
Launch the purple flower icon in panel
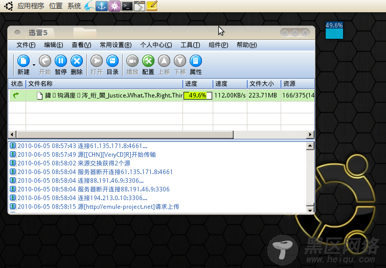[x=115, y=6]
